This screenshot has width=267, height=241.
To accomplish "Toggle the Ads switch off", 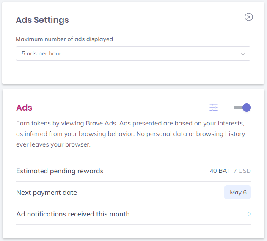I will 242,108.
